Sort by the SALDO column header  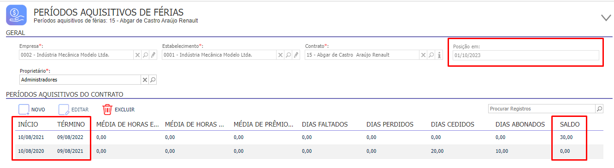pyautogui.click(x=569, y=124)
